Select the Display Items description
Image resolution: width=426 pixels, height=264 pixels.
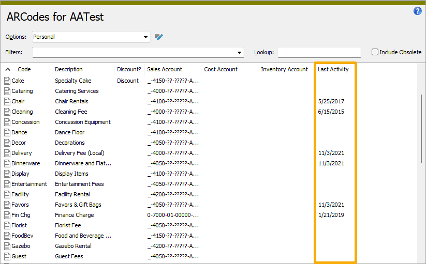pos(72,174)
